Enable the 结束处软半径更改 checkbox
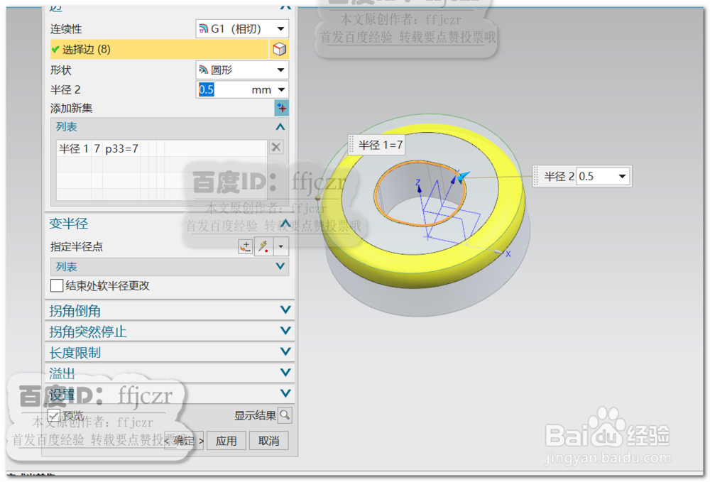Screen dimensions: 710x482 [57, 286]
